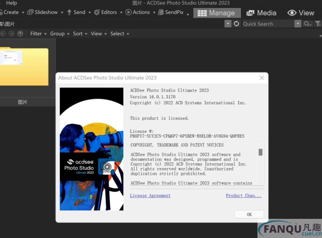Click the SendPix icon

tap(161, 12)
